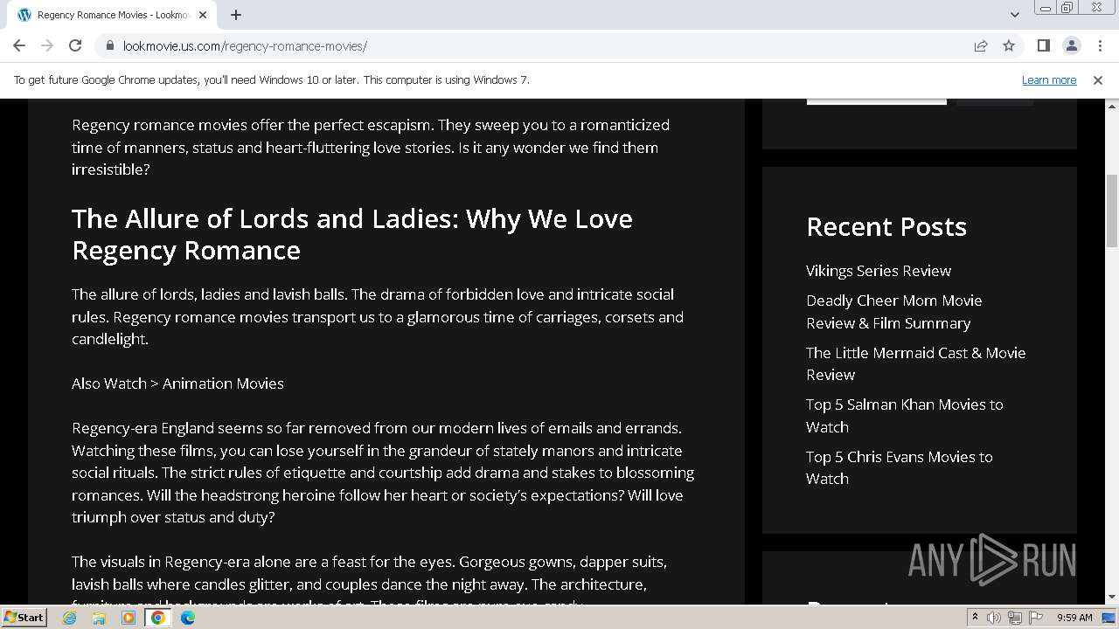Show hidden system tray icons
Viewport: 1119px width, 629px height.
pos(976,618)
